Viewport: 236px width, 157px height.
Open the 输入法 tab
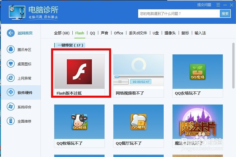coord(200,33)
